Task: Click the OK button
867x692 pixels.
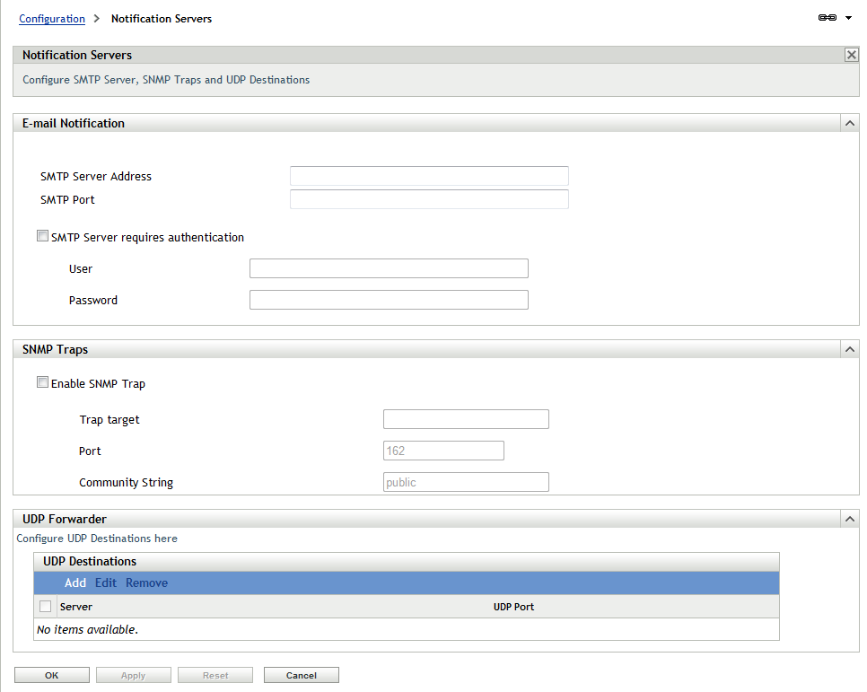Action: [x=51, y=674]
